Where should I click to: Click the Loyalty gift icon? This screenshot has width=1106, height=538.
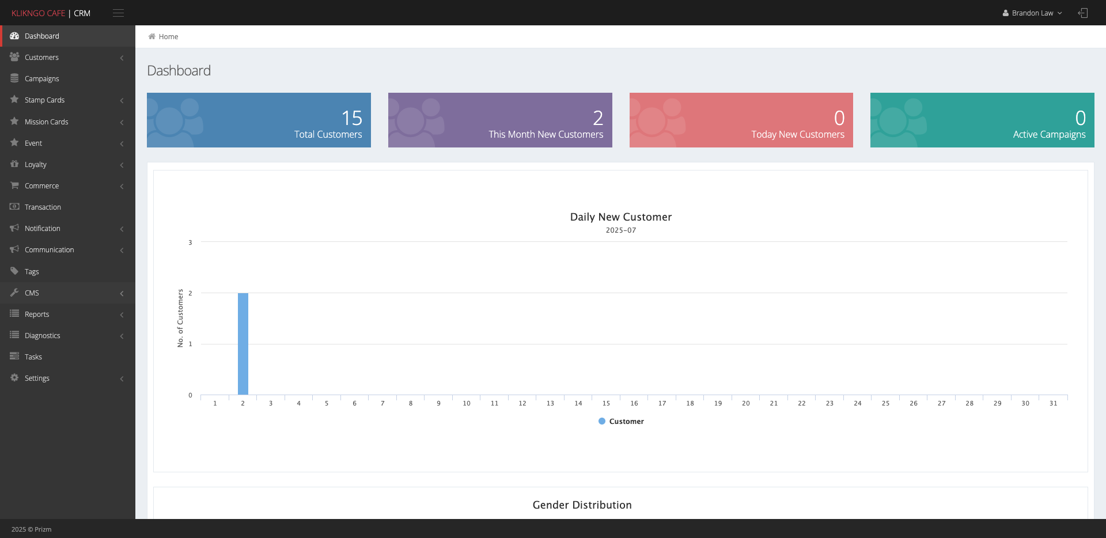14,164
